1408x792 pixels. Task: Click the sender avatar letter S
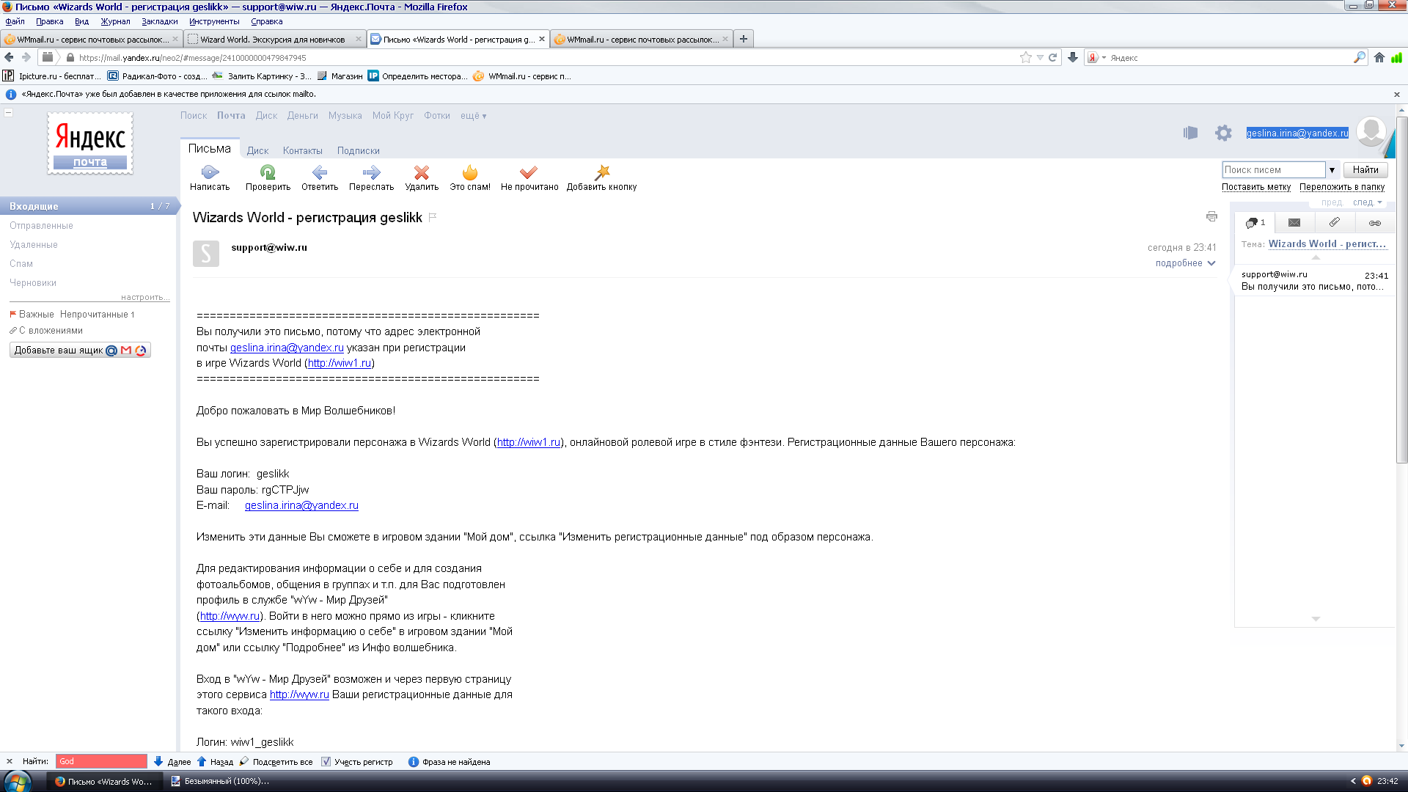206,254
